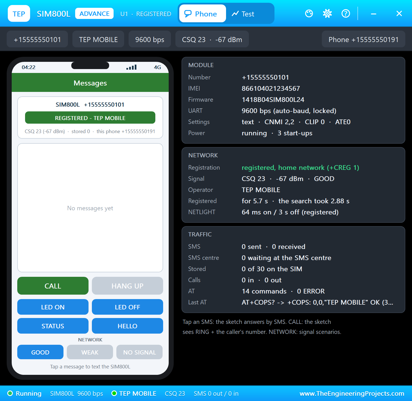Select the GOOD network scenario
Screen dimensions: 412x401
point(40,352)
